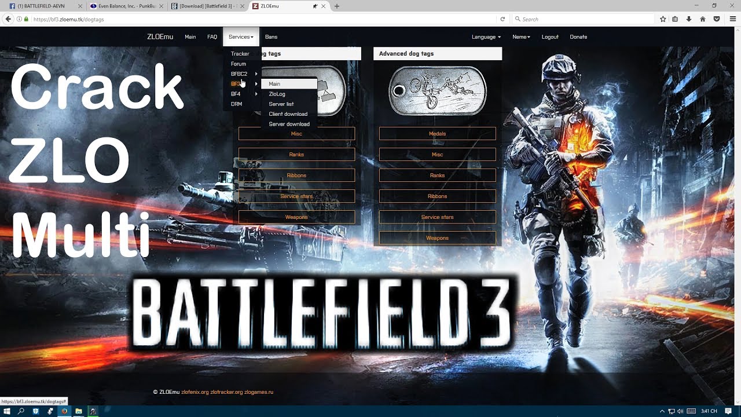Click Ranks under Advanced dog tags
The height and width of the screenshot is (417, 741).
pos(438,175)
